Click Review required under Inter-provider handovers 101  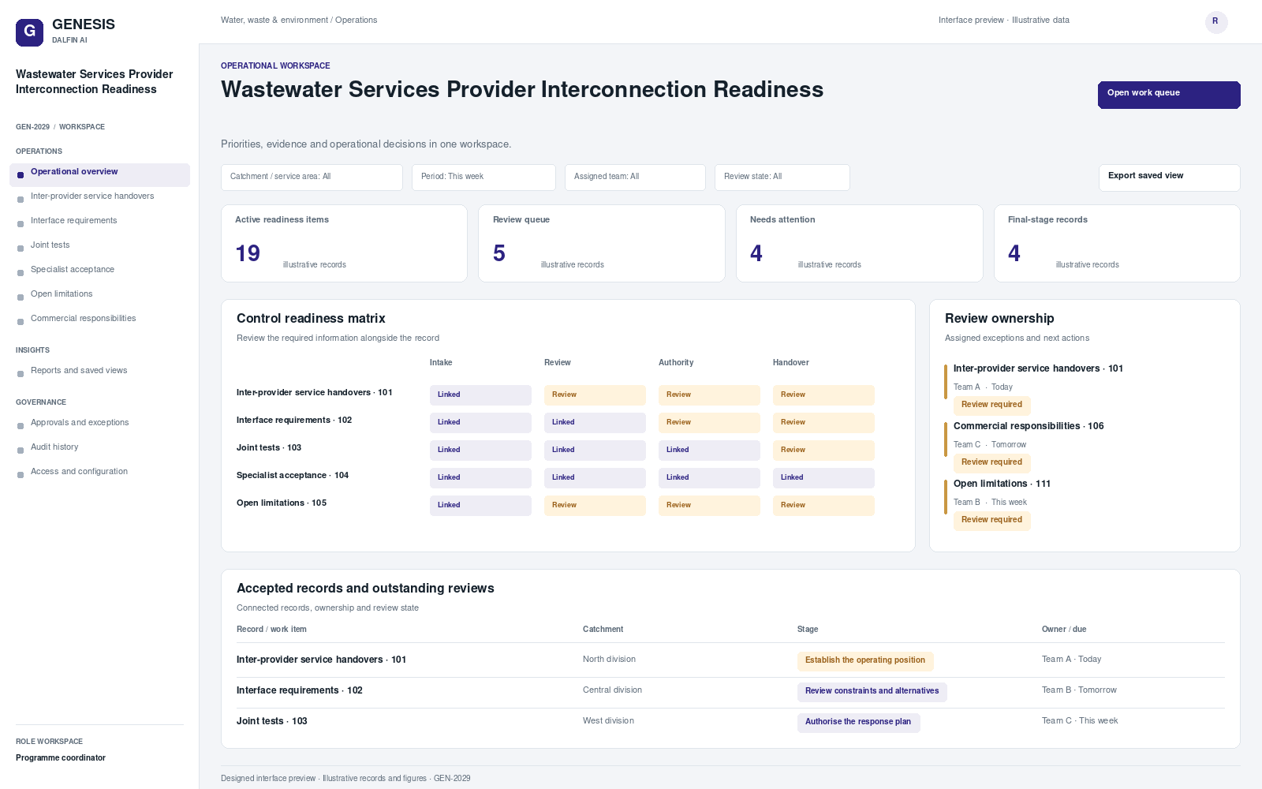click(x=991, y=405)
